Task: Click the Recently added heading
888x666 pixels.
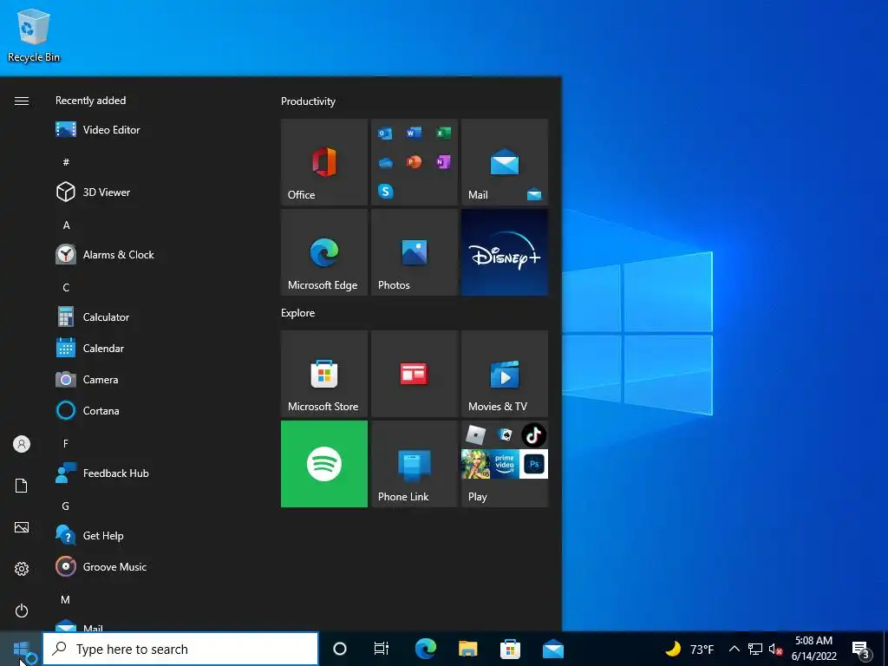Action: pyautogui.click(x=90, y=101)
